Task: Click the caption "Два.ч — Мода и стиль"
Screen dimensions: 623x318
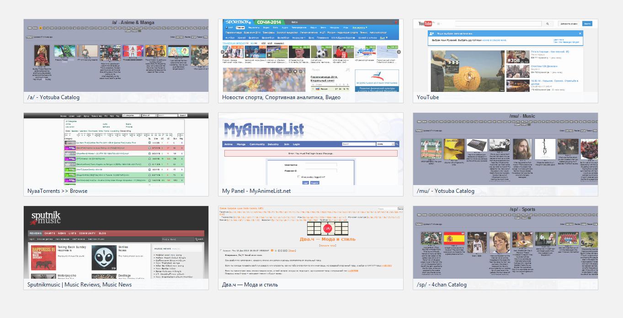Action: (250, 285)
